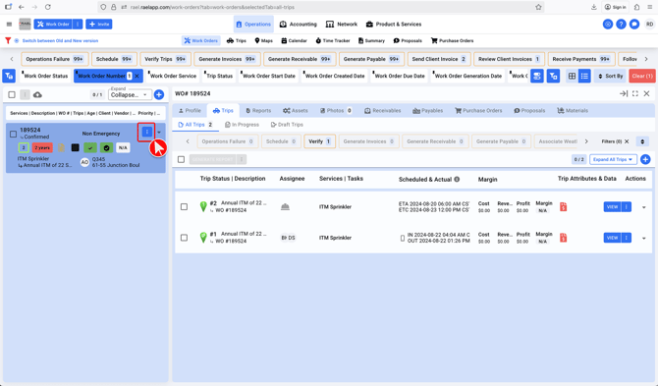658x386 pixels.
Task: Click the blue Work Order button
Action: 53,25
